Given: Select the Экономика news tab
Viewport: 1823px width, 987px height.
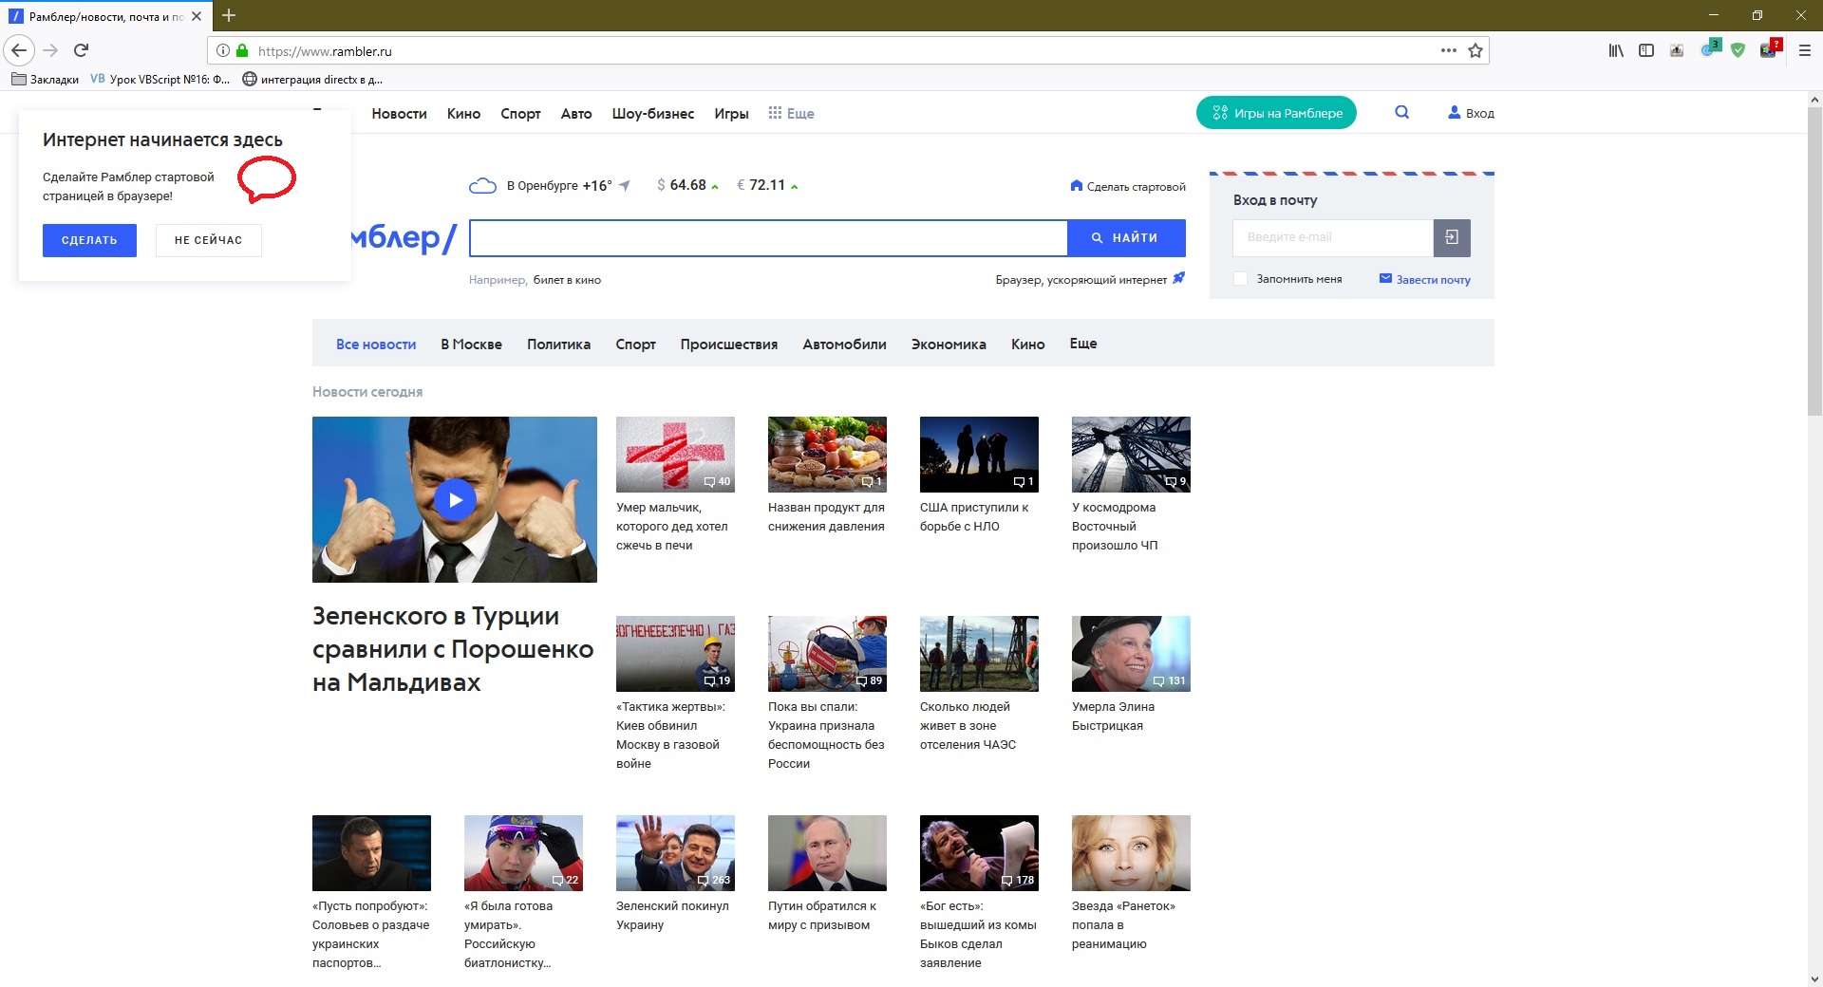Looking at the screenshot, I should 949,344.
